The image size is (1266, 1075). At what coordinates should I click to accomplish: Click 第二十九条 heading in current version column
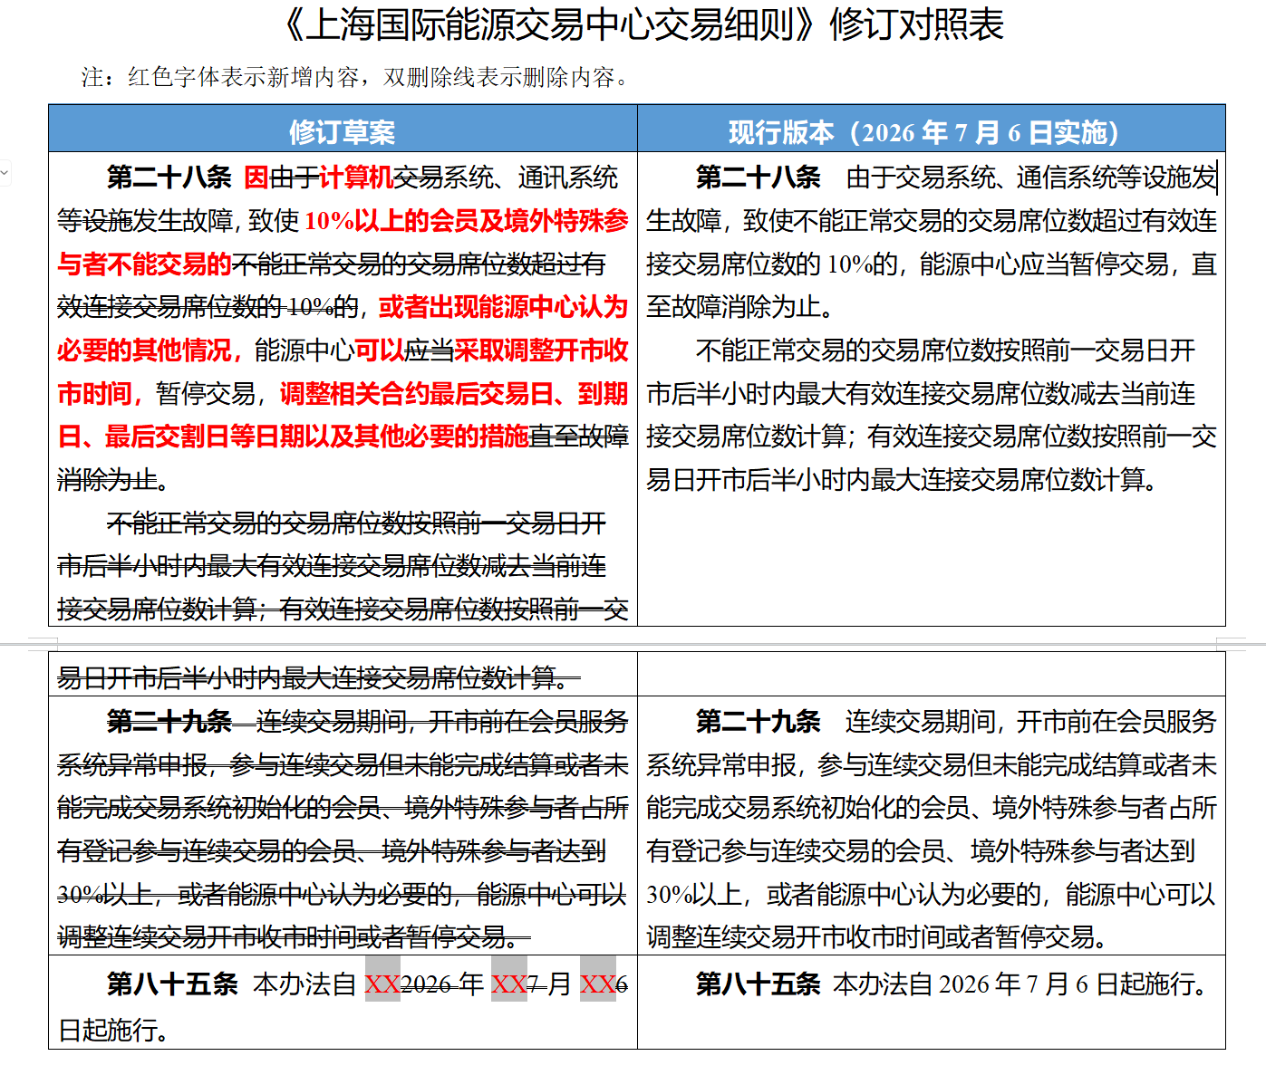pos(759,722)
